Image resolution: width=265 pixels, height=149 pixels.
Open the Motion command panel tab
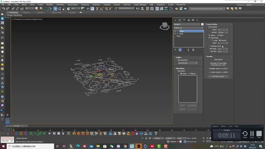click(x=188, y=20)
